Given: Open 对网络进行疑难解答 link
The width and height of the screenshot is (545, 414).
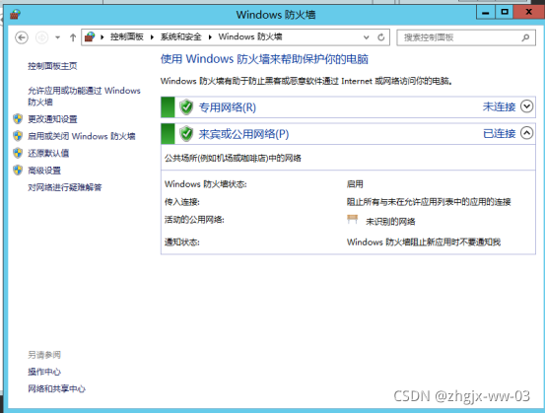Looking at the screenshot, I should click(65, 187).
